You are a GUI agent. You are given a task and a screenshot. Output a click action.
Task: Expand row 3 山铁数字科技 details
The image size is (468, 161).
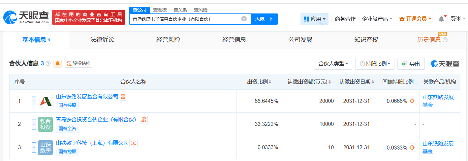34,148
